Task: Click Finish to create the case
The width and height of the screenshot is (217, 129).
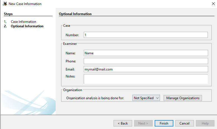Action: [164, 123]
